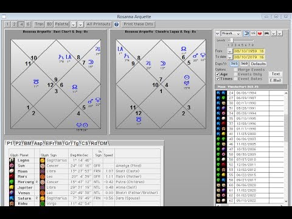This screenshot has height=219, width=292.
Task: Click the Text button in options panel
Action: click(276, 74)
